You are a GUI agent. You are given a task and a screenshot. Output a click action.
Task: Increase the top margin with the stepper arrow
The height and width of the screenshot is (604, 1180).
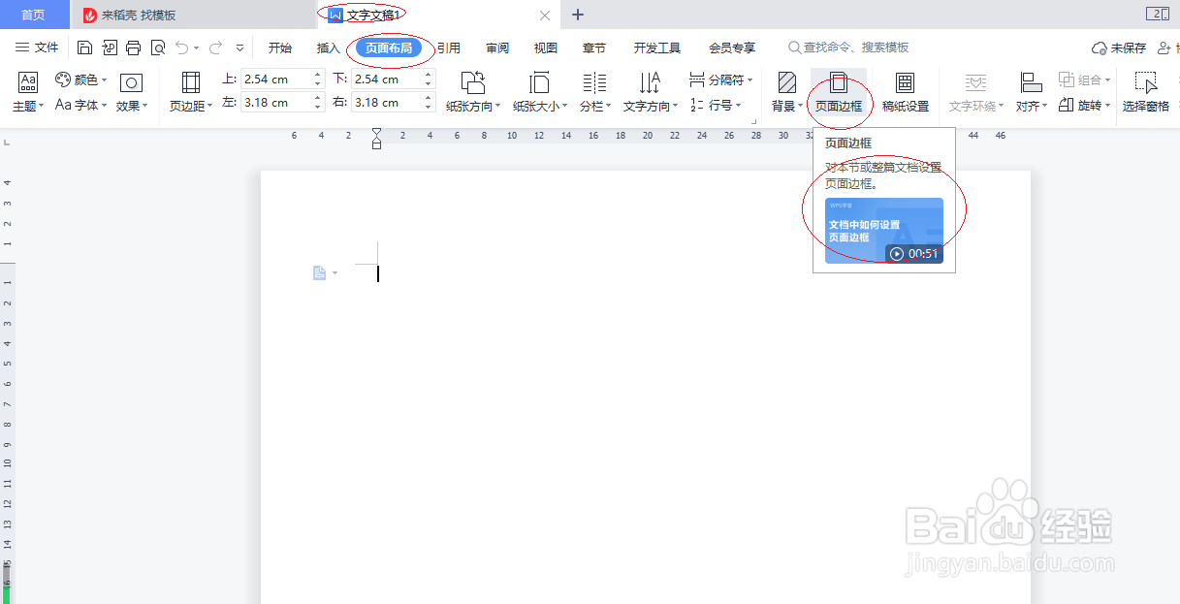[317, 74]
